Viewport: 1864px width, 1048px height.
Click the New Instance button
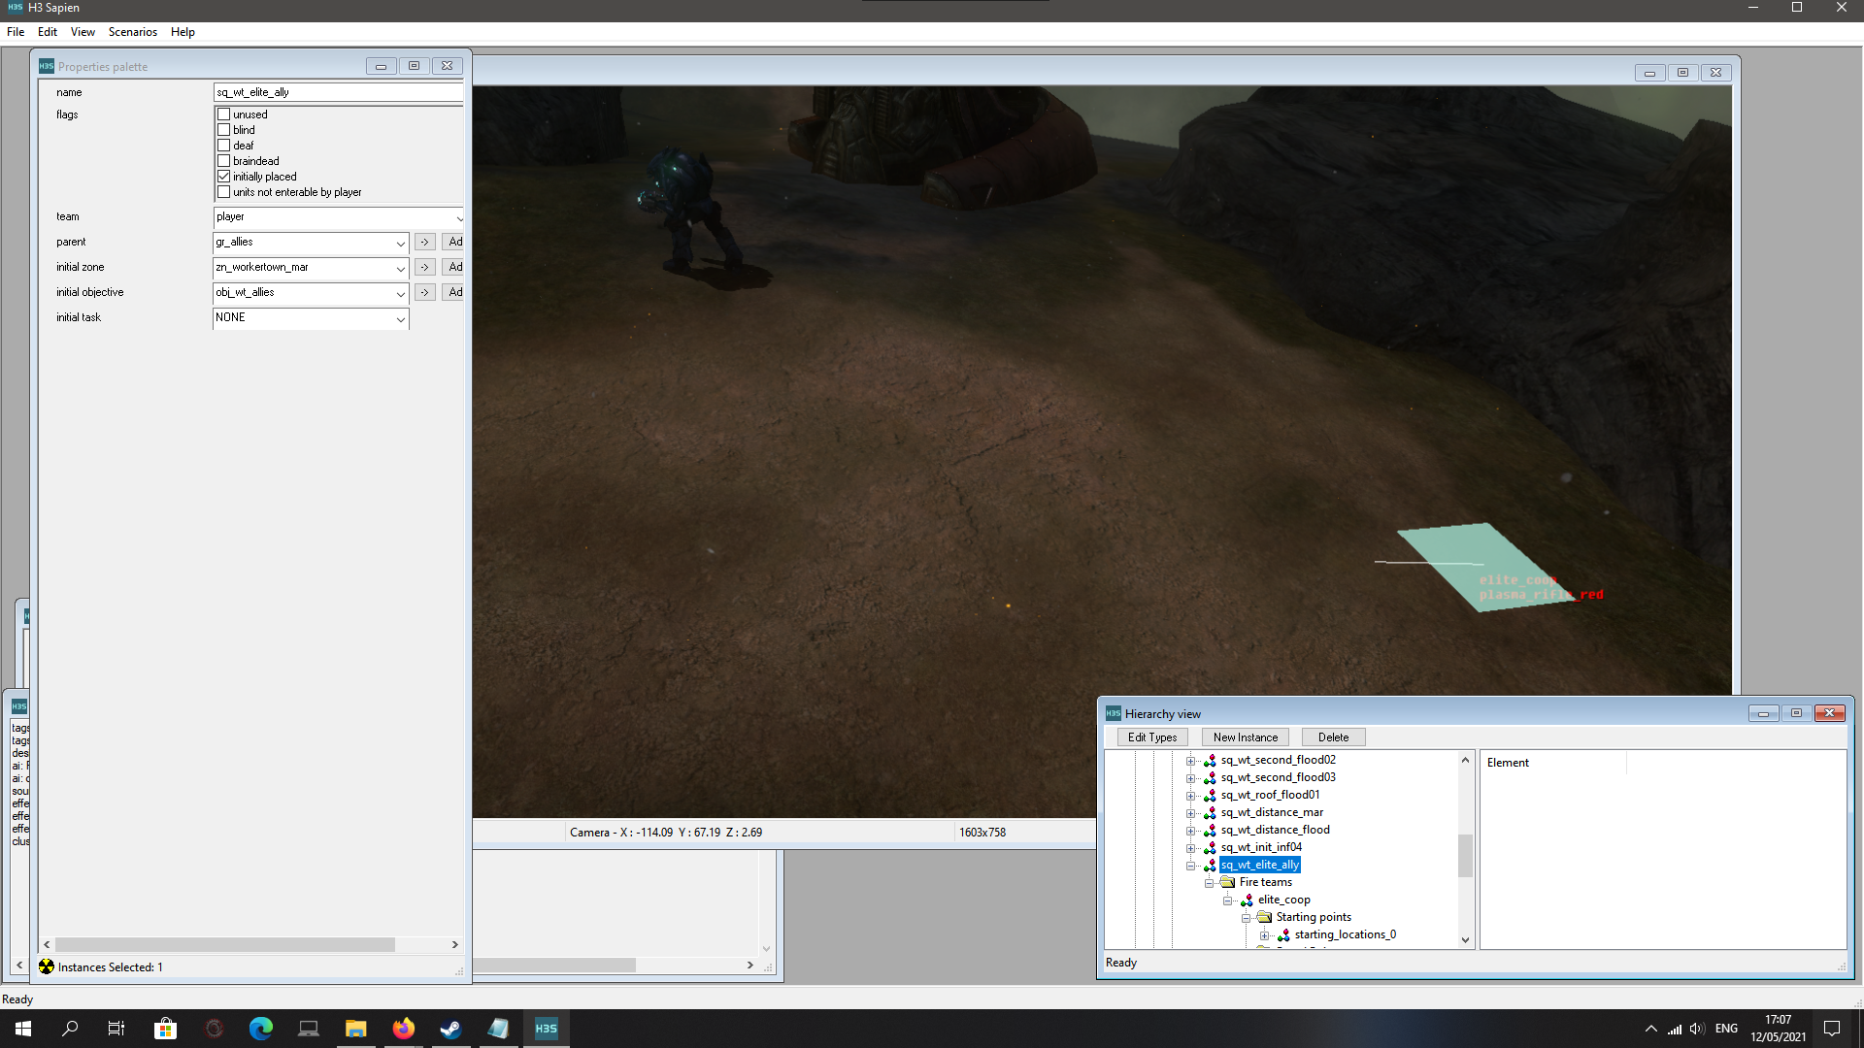click(x=1245, y=737)
